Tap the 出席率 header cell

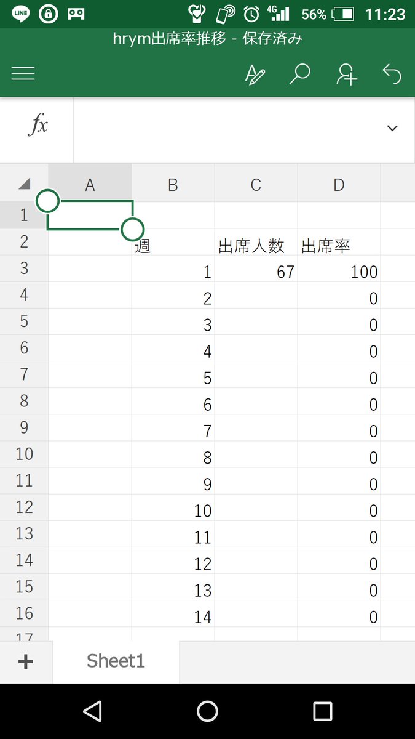tap(339, 242)
